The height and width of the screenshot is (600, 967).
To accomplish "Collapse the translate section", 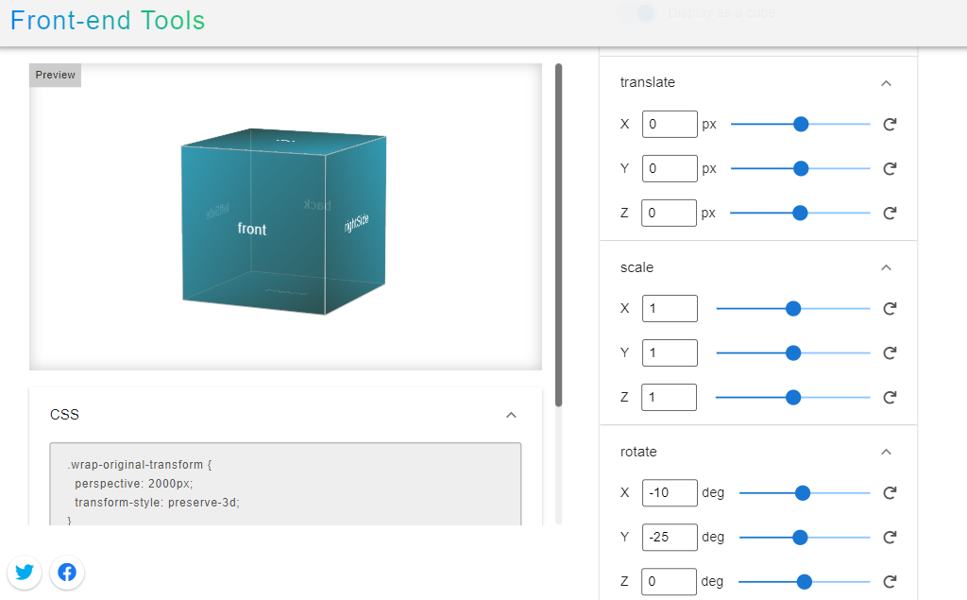I will pos(886,83).
